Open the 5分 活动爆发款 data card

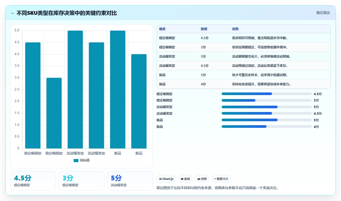(130, 181)
